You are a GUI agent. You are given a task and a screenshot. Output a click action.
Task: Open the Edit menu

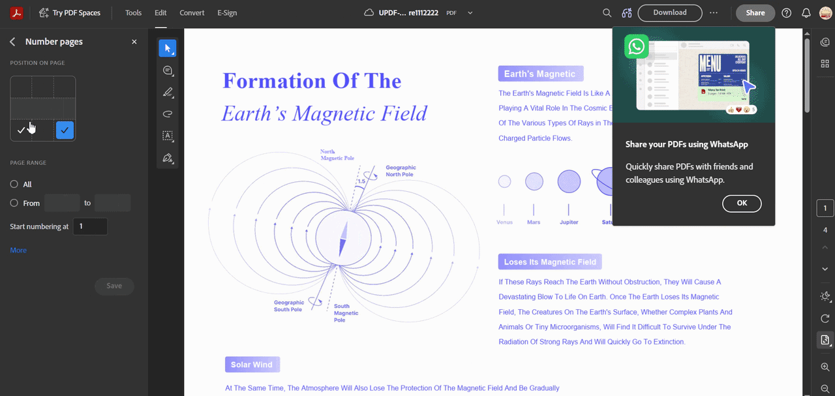(x=160, y=13)
